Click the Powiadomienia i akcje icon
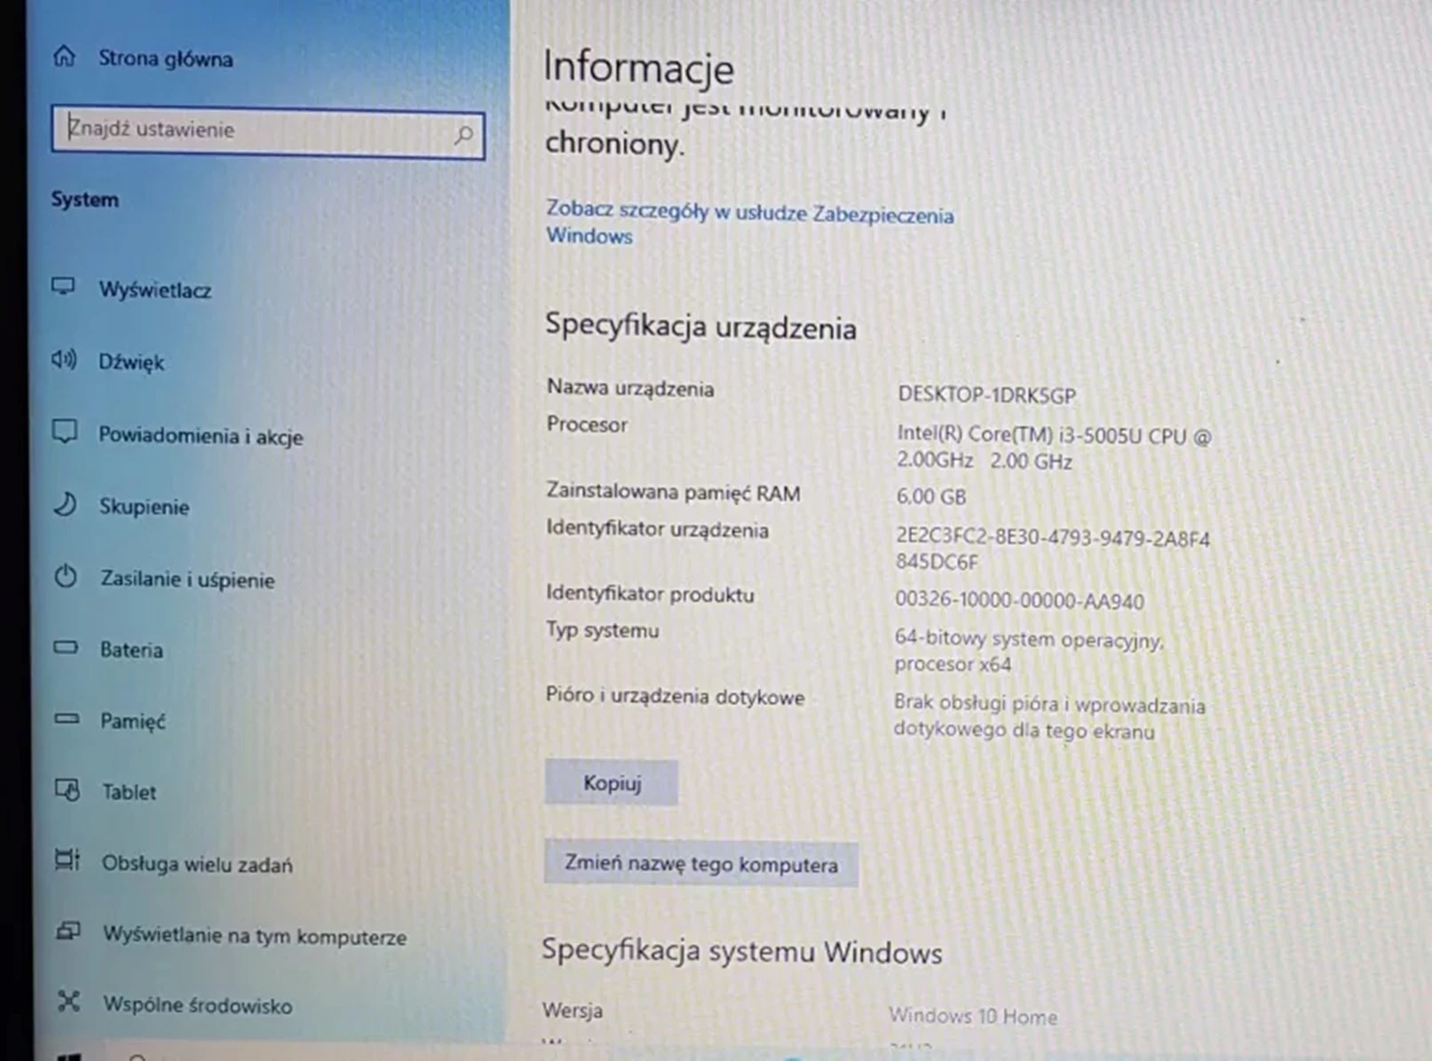This screenshot has width=1432, height=1061. (x=65, y=432)
